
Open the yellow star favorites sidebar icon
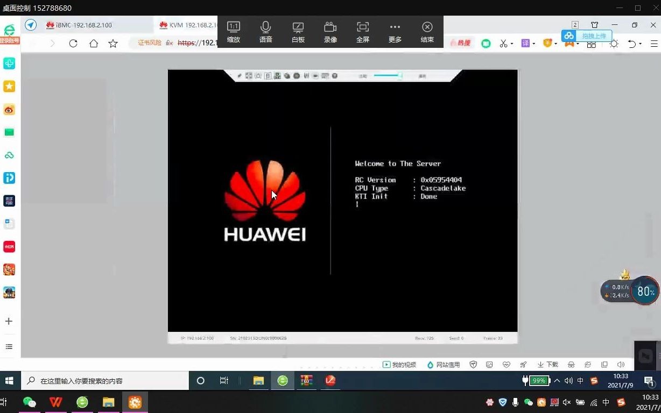click(9, 87)
